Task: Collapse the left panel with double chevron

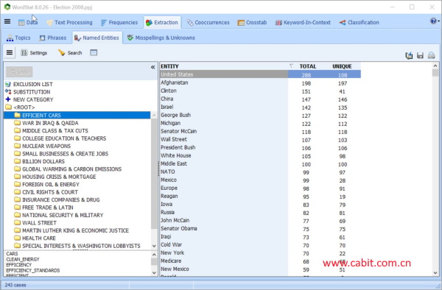Action: (152, 67)
